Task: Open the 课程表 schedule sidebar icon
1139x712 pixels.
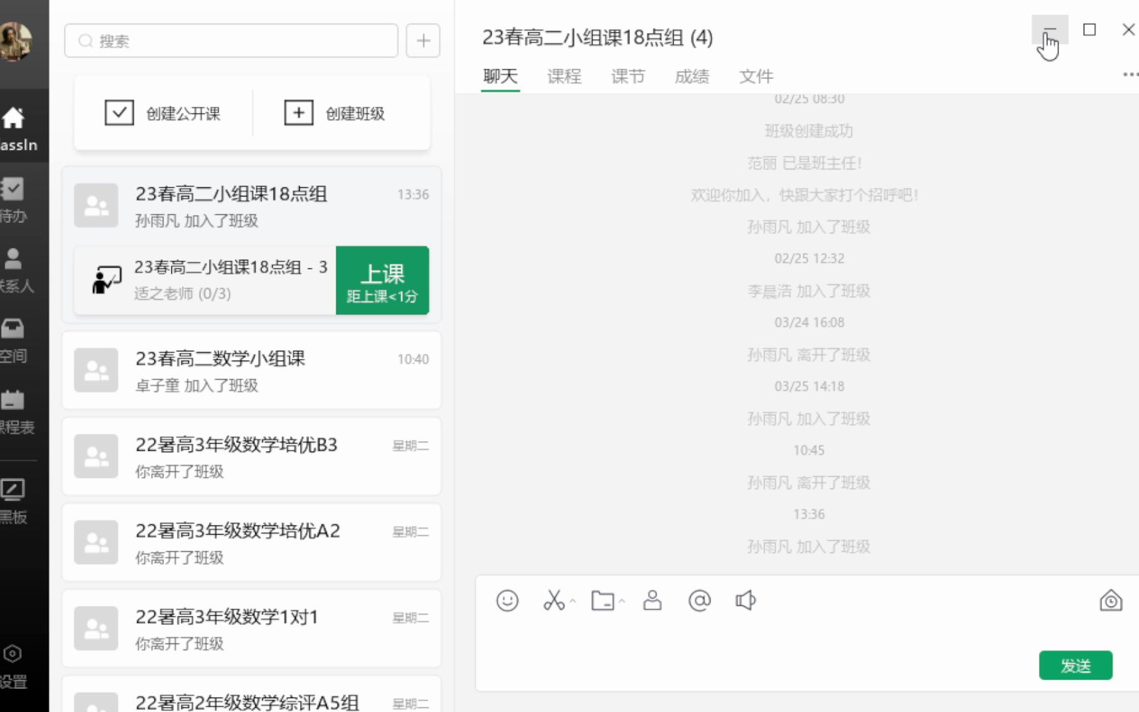Action: pos(16,412)
